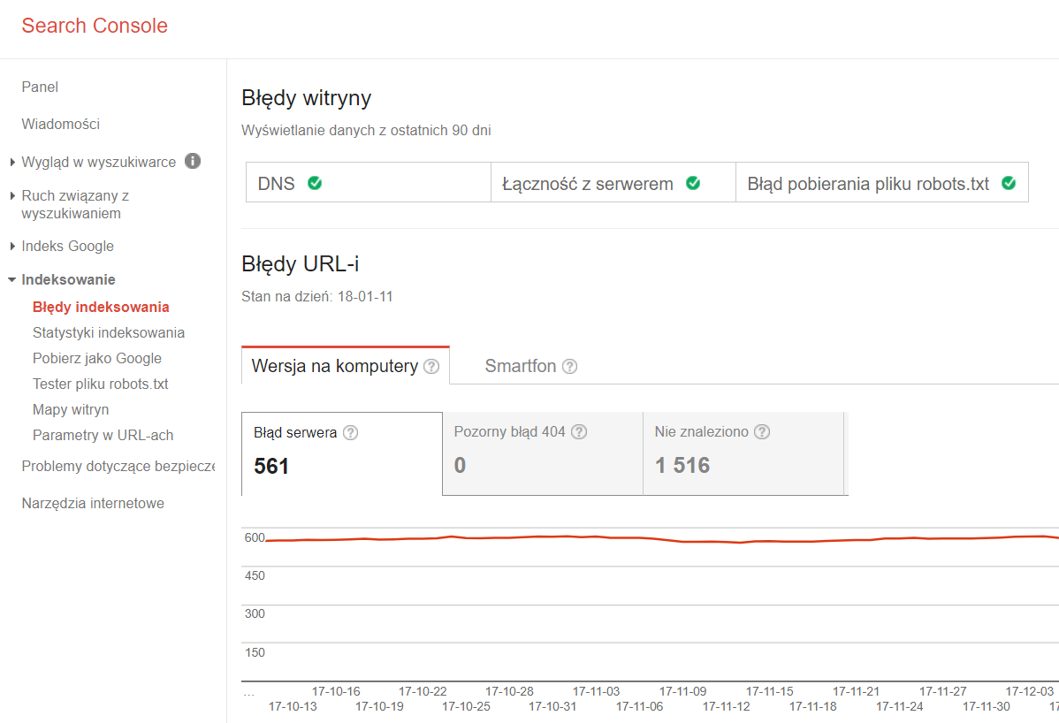
Task: Open Wygląd w wyszukiwarce menu item
Action: pos(99,162)
